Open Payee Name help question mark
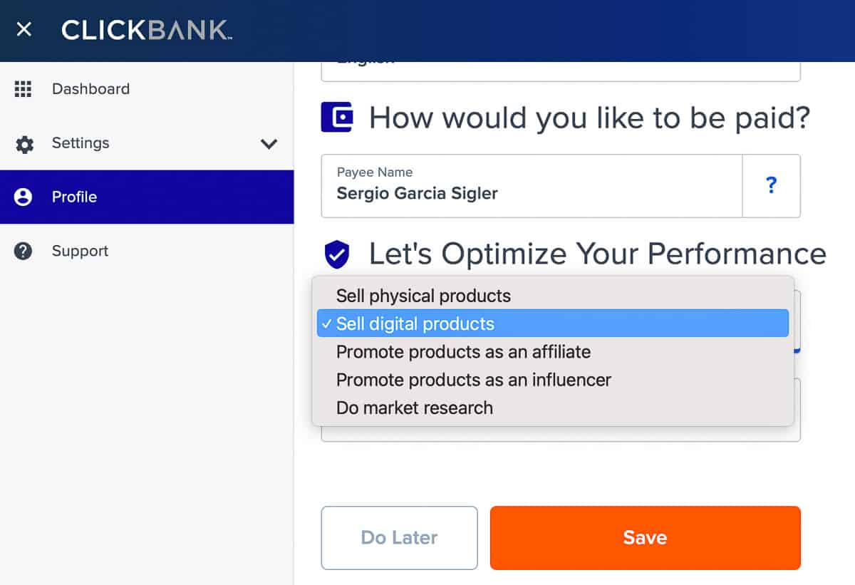This screenshot has width=855, height=585. click(x=771, y=186)
